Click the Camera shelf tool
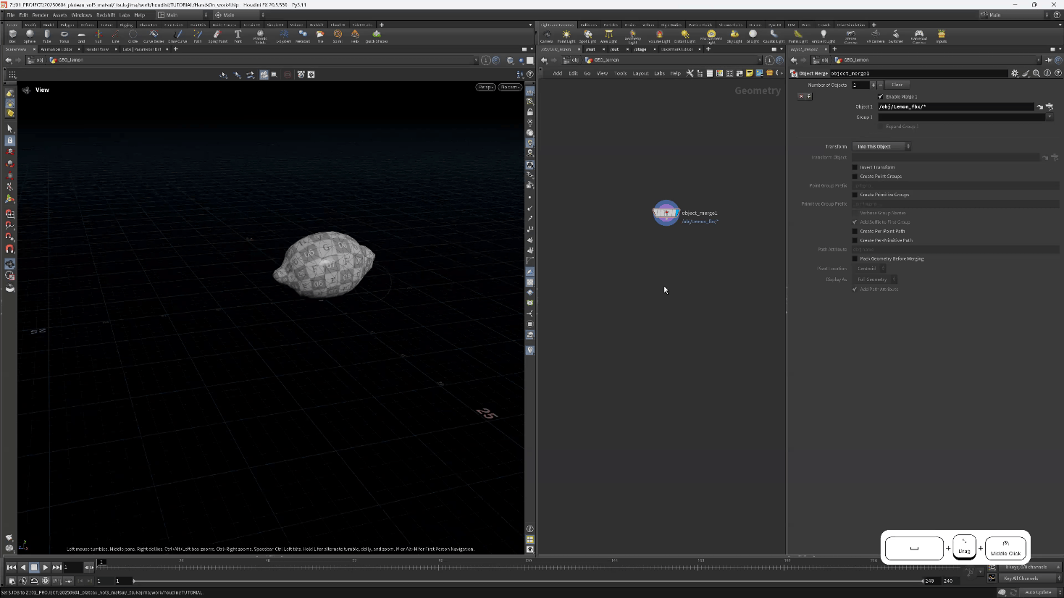1064x598 pixels. 547,35
